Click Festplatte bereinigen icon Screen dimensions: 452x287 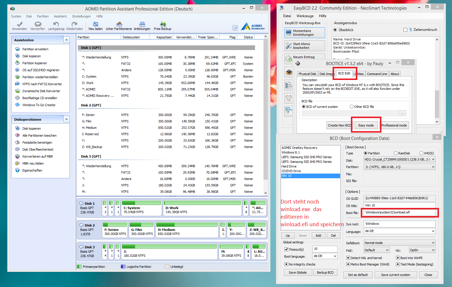click(17, 142)
